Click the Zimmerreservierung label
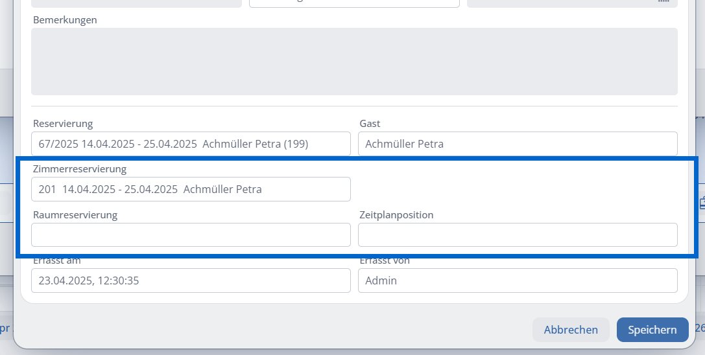Image resolution: width=705 pixels, height=355 pixels. coord(80,169)
